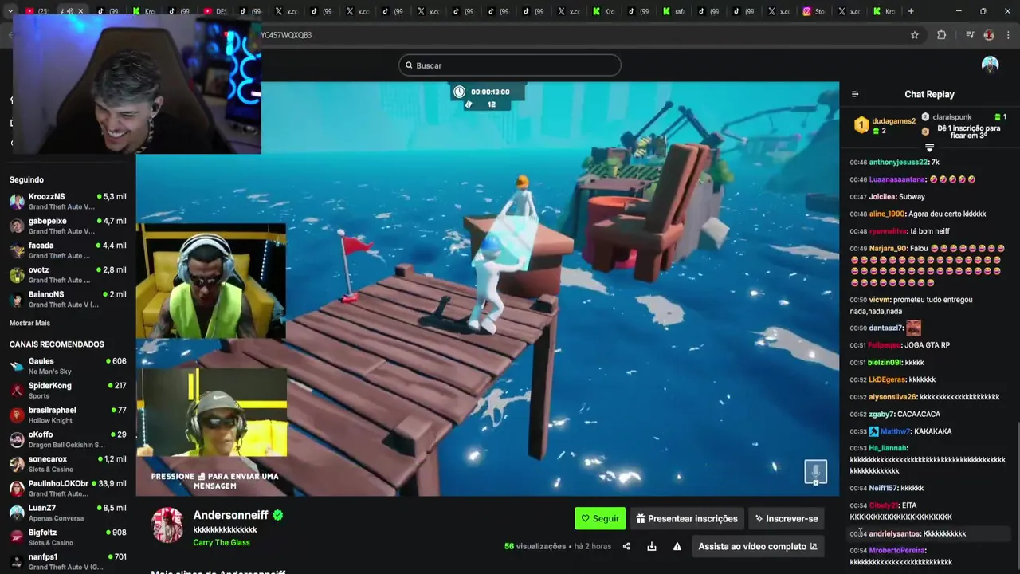This screenshot has width=1020, height=574.
Task: Click the Inscrever-se subscribe button
Action: point(787,518)
